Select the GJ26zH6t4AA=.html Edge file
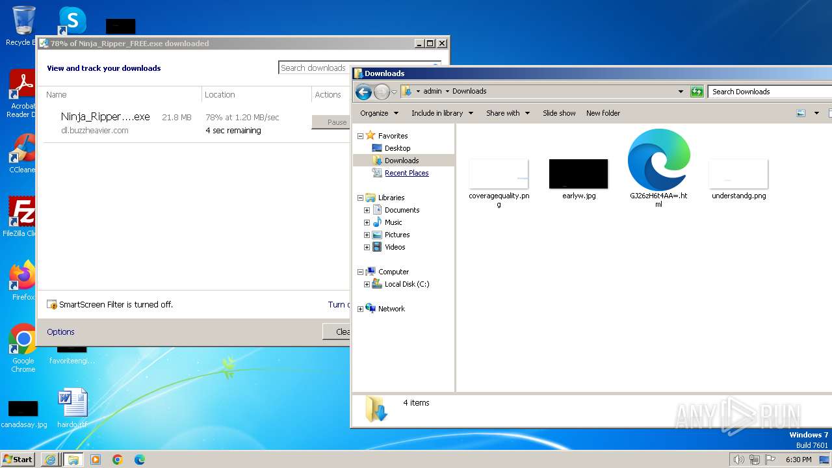The width and height of the screenshot is (832, 468). pyautogui.click(x=658, y=168)
